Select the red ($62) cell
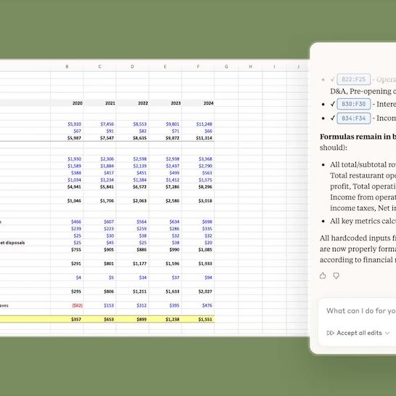Image resolution: width=396 pixels, height=396 pixels. [67, 305]
